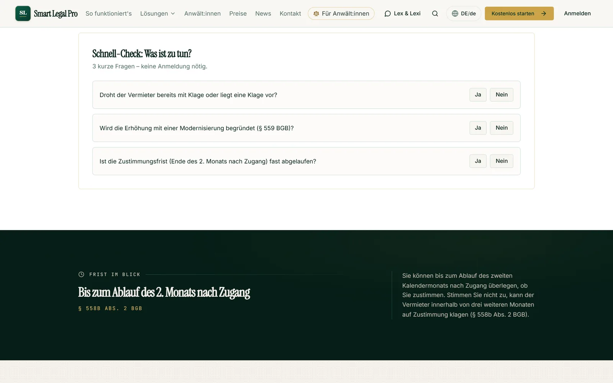Answer Nein to the Klage question
Image resolution: width=613 pixels, height=383 pixels.
(502, 95)
